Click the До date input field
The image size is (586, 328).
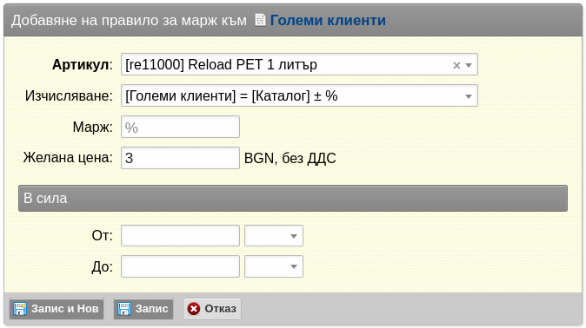180,266
